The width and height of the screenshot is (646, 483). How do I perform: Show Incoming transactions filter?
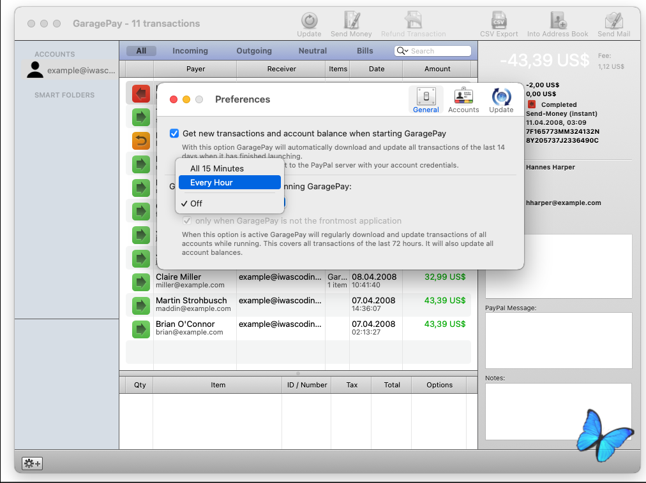click(190, 50)
